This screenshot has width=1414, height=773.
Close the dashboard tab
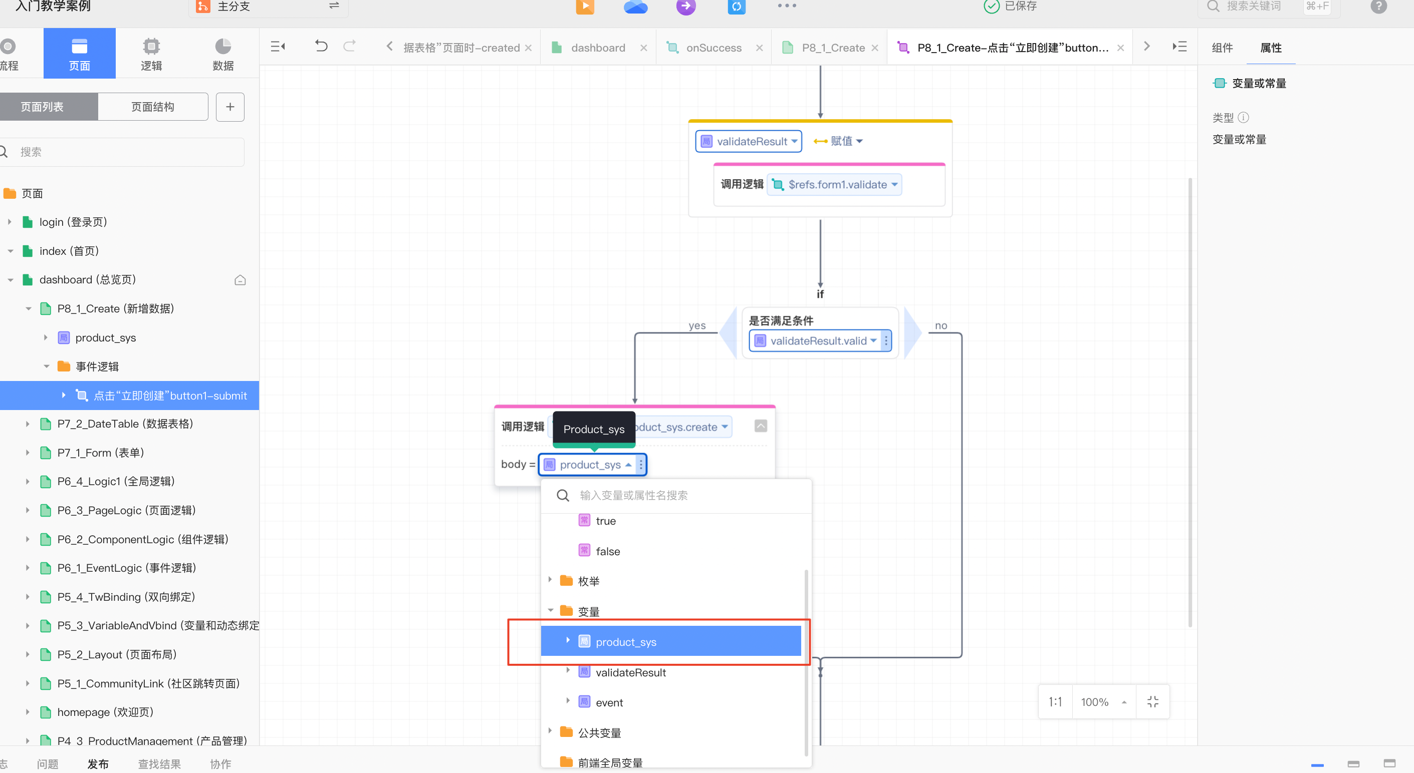pos(643,48)
